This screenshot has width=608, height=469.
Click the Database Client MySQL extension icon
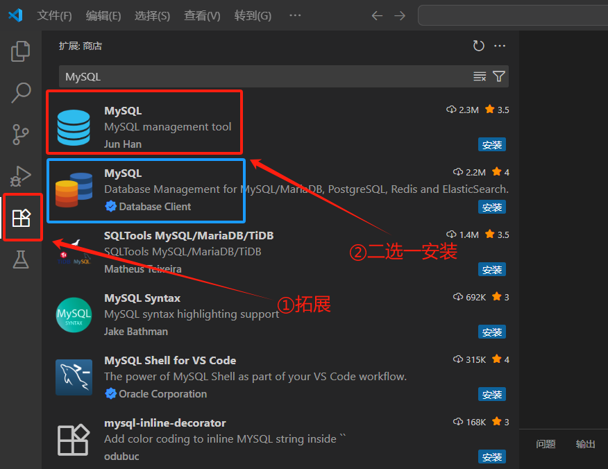click(x=74, y=190)
